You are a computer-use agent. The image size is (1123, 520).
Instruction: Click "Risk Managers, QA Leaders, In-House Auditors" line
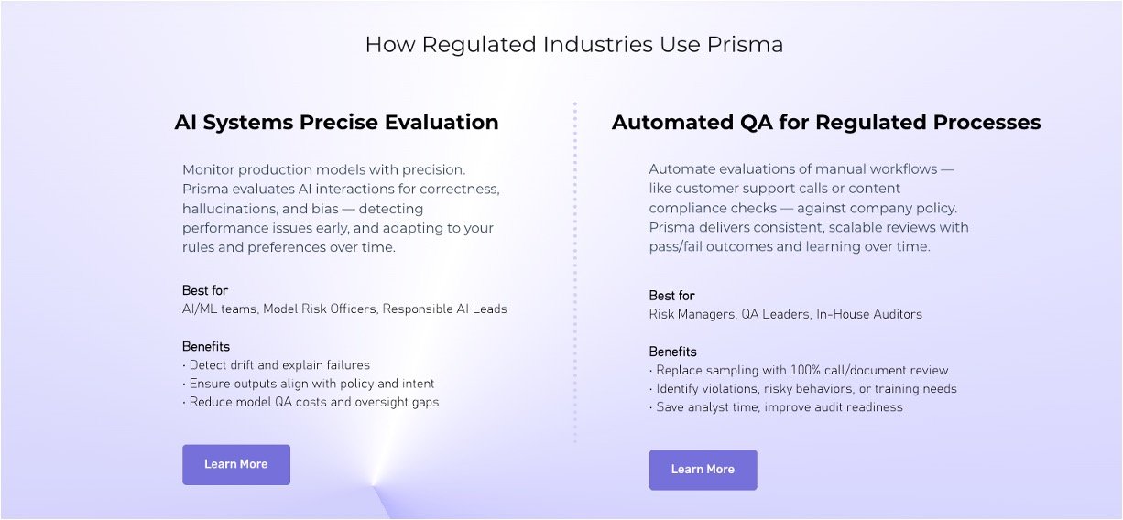(785, 314)
